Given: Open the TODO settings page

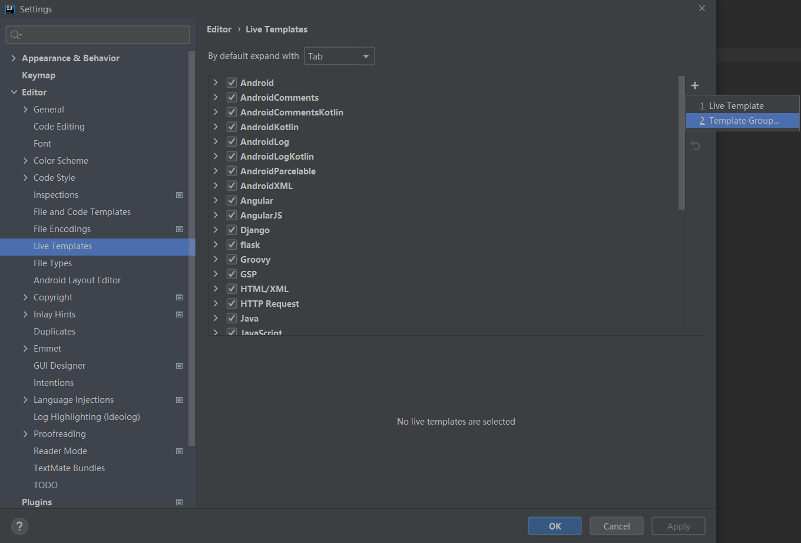Looking at the screenshot, I should (x=45, y=485).
